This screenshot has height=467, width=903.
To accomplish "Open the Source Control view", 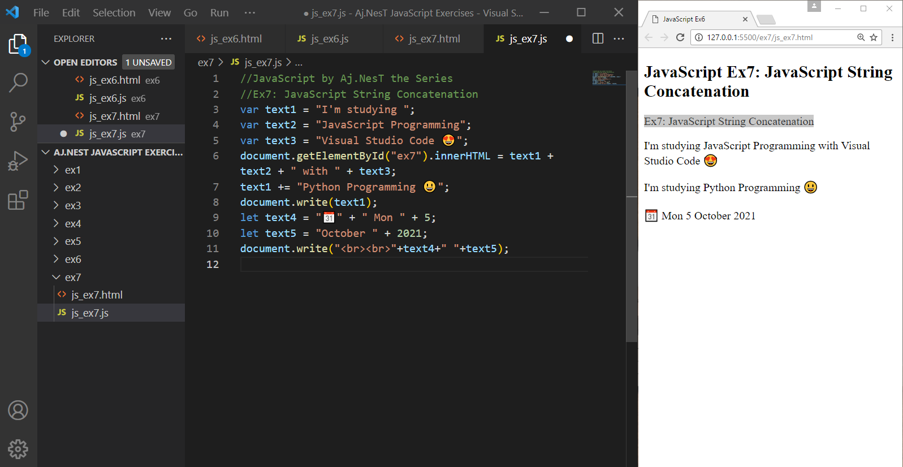I will tap(18, 122).
